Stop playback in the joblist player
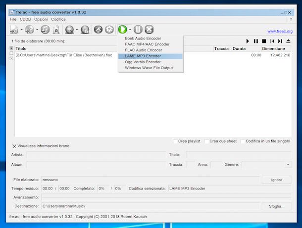The image size is (302, 228). point(264,41)
